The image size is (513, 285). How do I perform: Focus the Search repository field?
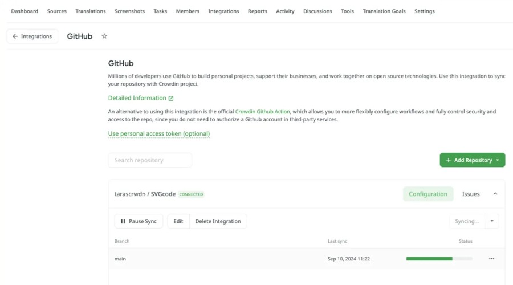[150, 160]
